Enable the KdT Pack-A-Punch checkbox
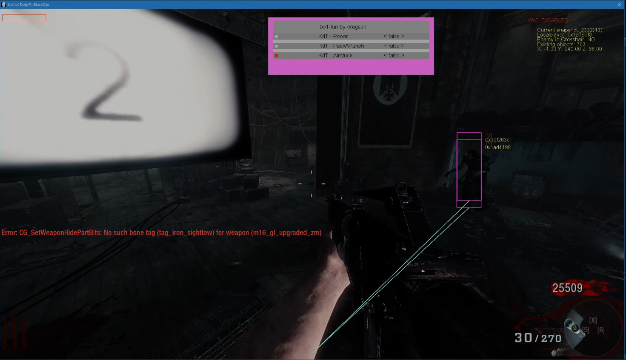The width and height of the screenshot is (626, 360). click(276, 45)
